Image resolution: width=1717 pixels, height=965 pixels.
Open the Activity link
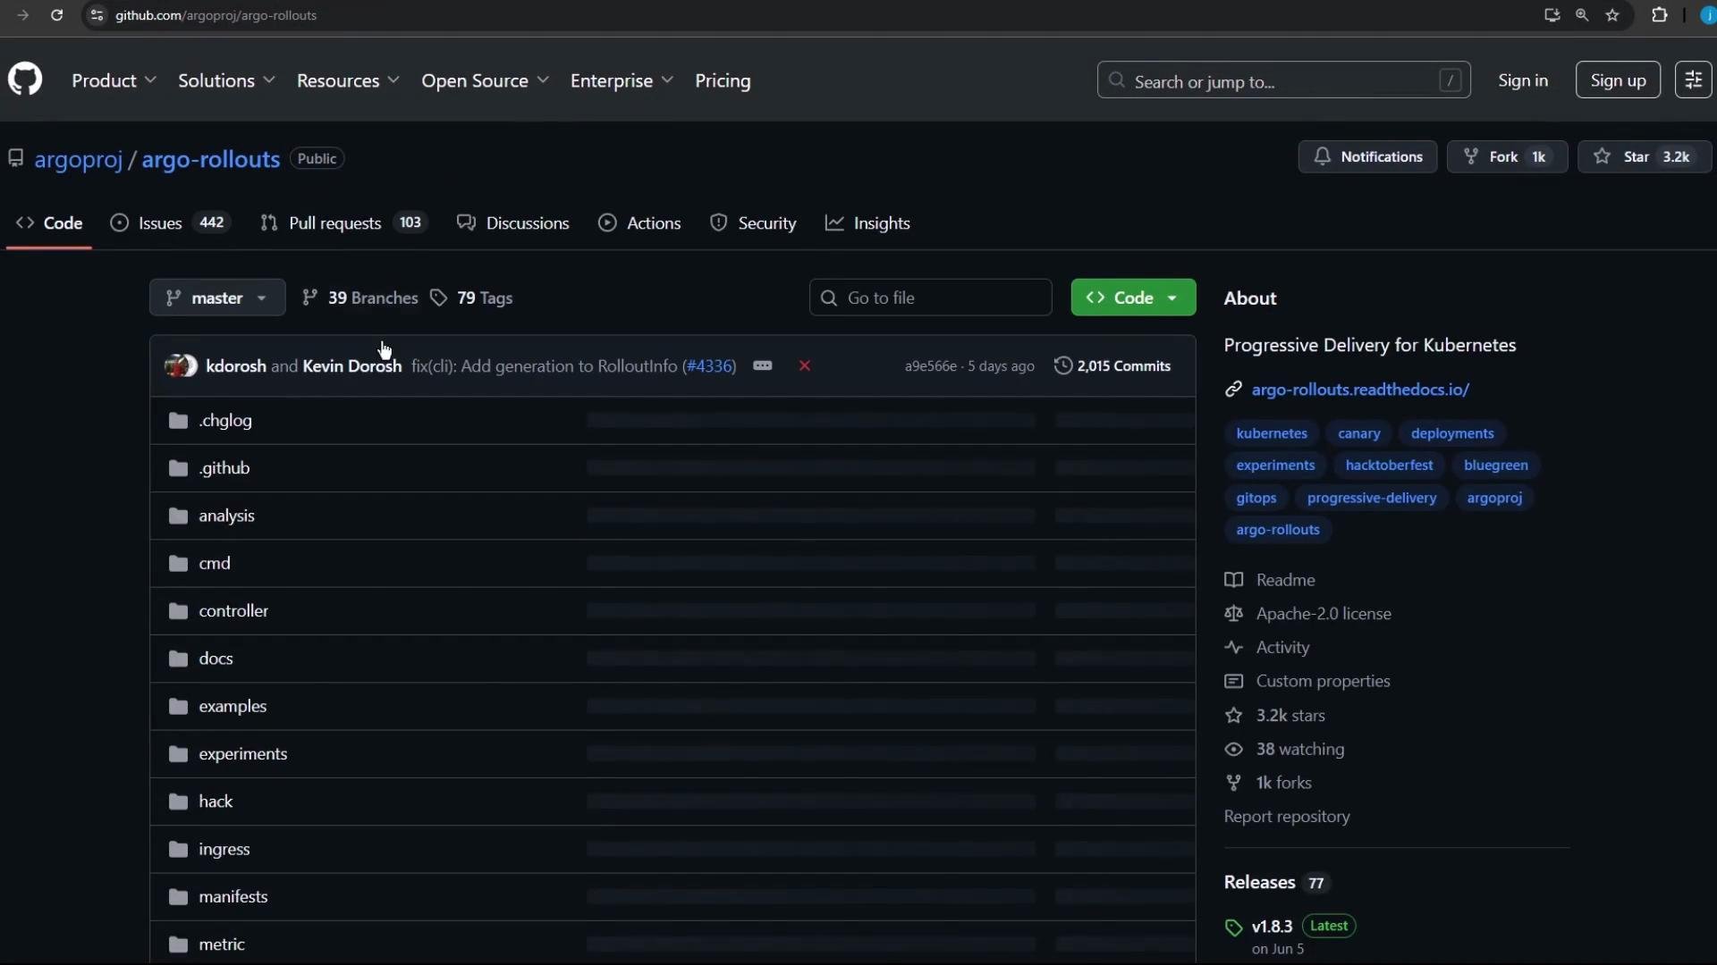tap(1267, 648)
